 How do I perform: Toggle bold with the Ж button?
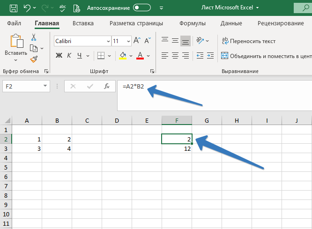click(59, 56)
